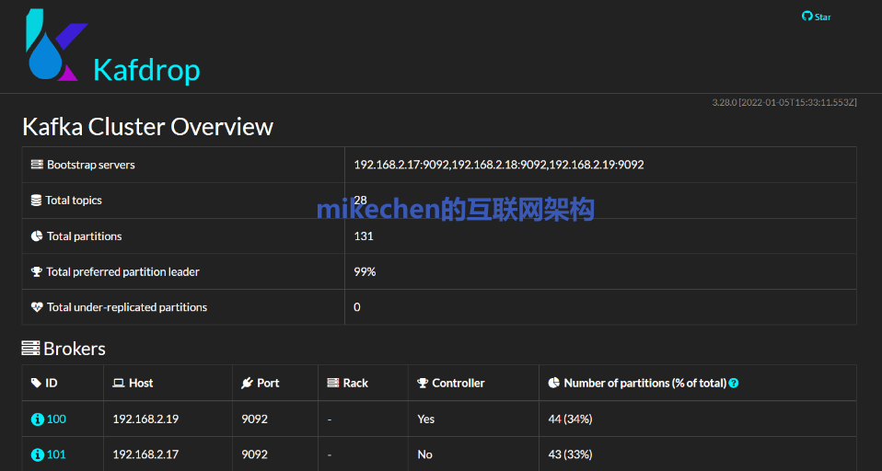This screenshot has height=471, width=882.
Task: Click the Bootstrap servers server icon
Action: point(37,165)
